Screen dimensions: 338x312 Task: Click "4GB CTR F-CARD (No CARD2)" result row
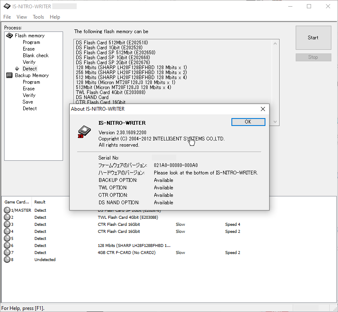click(x=126, y=252)
